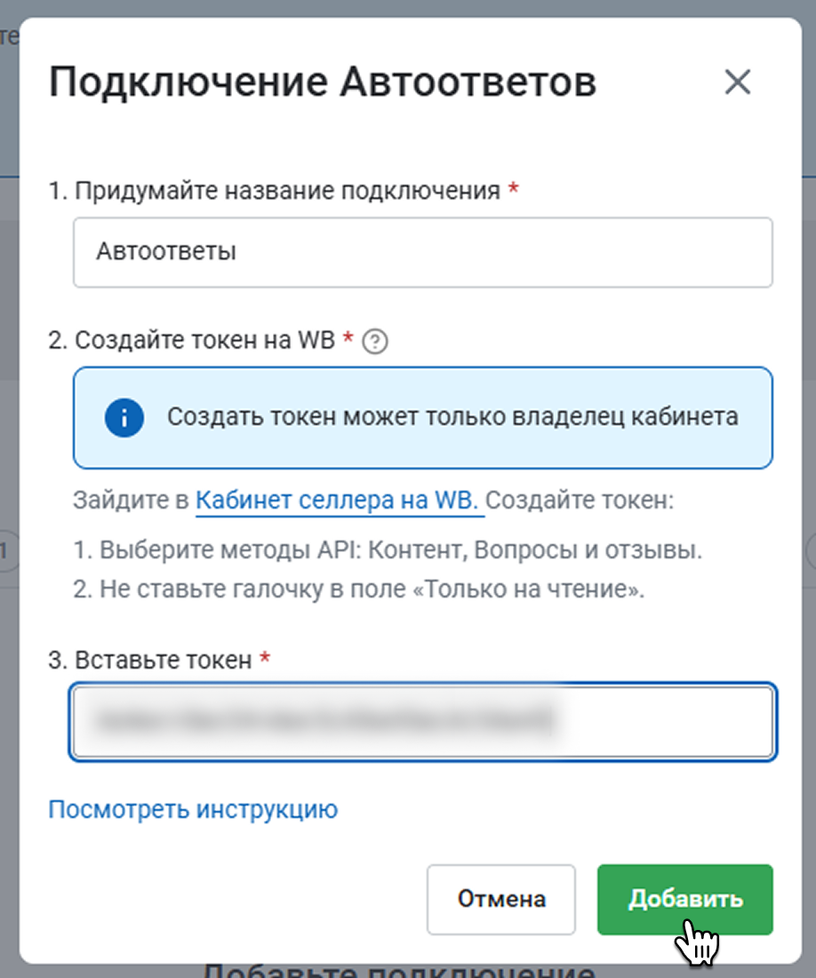Click the Создайте токен: text after the link
The width and height of the screenshot is (816, 978).
click(x=580, y=501)
